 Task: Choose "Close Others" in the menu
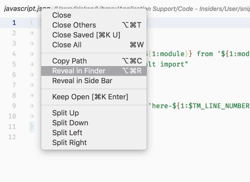point(74,25)
